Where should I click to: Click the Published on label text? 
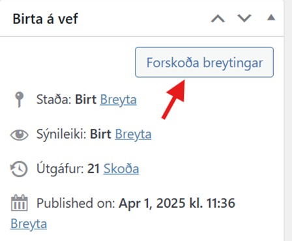pos(76,203)
